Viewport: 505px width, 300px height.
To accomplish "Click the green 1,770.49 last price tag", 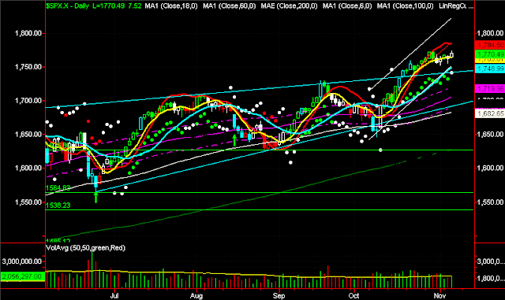I will tap(490, 54).
